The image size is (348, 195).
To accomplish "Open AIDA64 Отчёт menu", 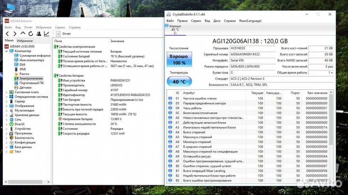I will pos(28,27).
